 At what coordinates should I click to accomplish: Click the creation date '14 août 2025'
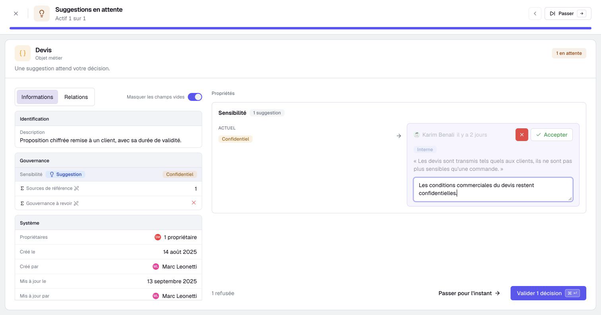(x=180, y=252)
